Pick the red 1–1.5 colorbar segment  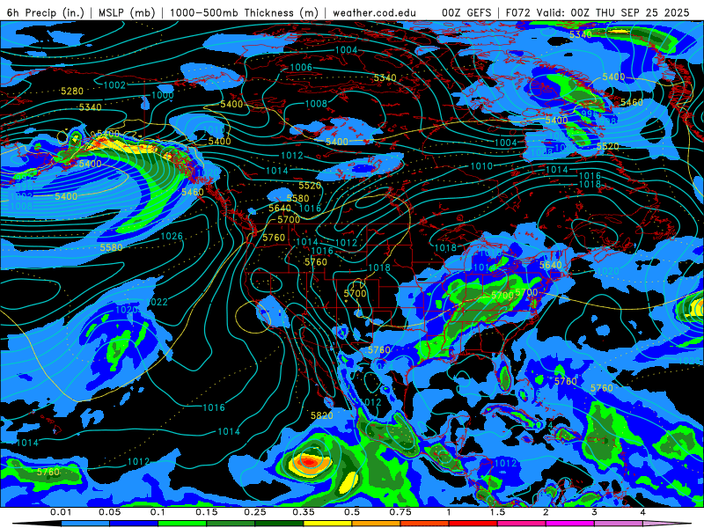(473, 524)
